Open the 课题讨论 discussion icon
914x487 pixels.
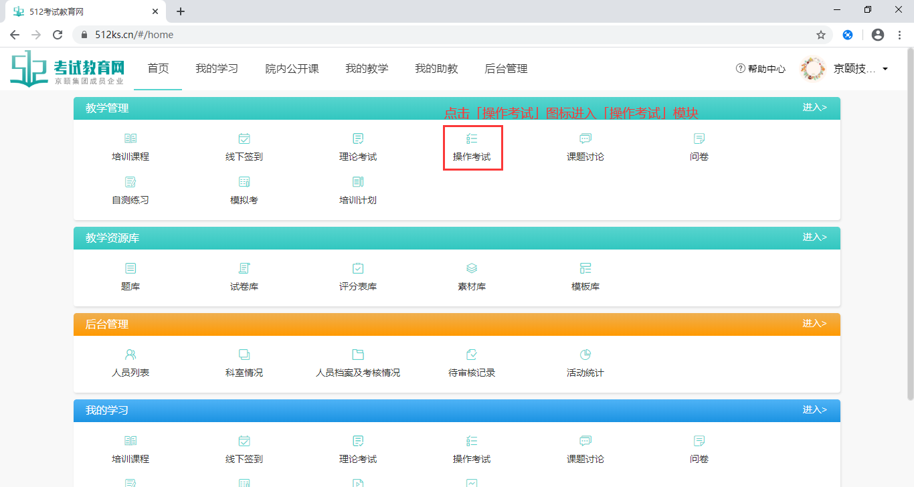coord(585,146)
